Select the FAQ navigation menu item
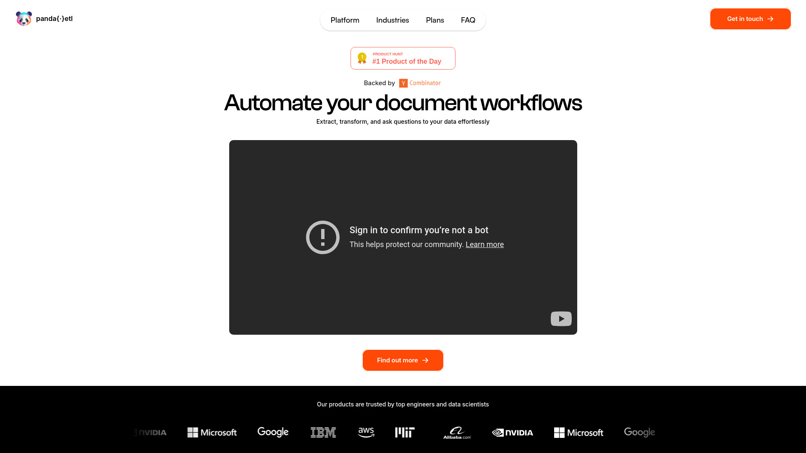The image size is (806, 453). [x=468, y=20]
